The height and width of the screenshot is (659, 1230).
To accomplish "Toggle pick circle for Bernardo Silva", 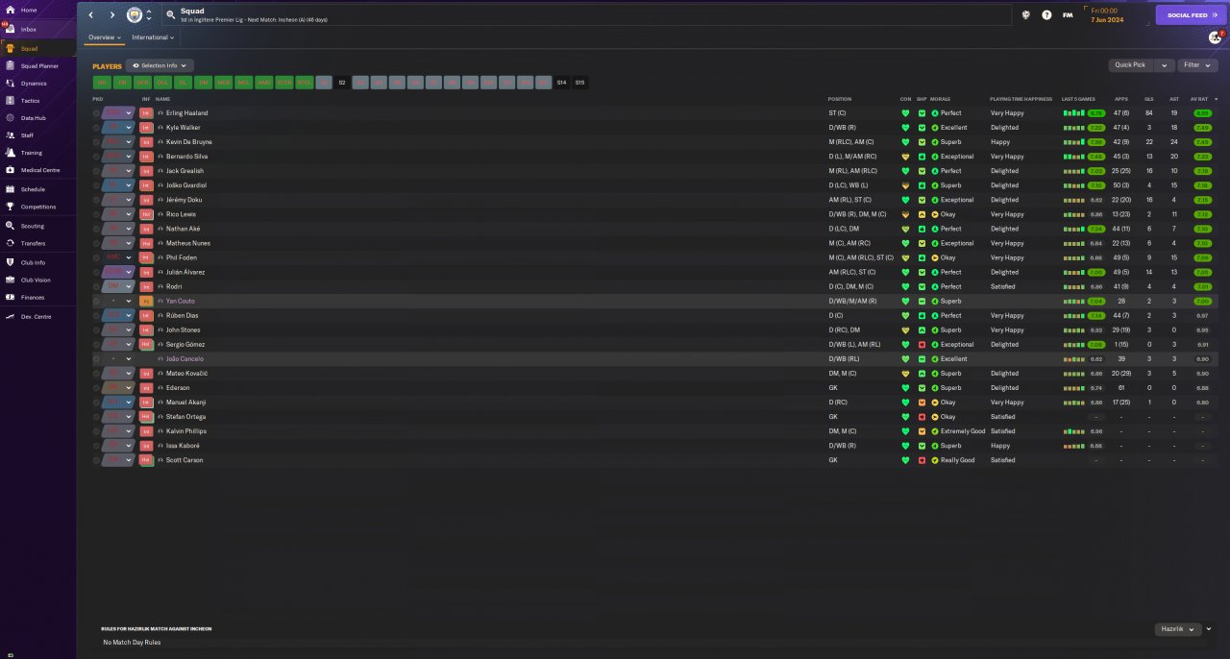I will pos(96,157).
